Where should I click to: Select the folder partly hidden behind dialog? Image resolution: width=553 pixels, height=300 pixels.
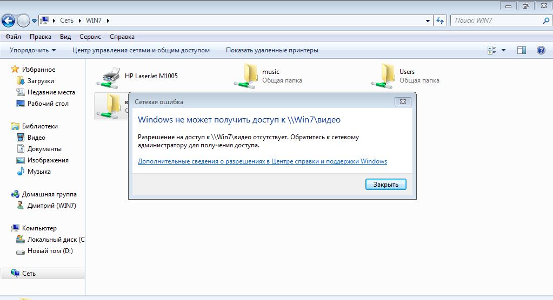pos(111,106)
